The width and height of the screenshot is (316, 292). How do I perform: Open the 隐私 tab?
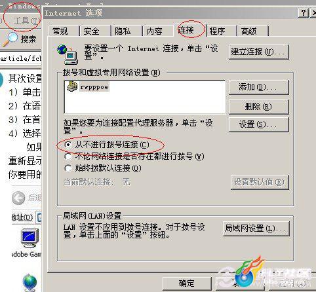pos(127,31)
